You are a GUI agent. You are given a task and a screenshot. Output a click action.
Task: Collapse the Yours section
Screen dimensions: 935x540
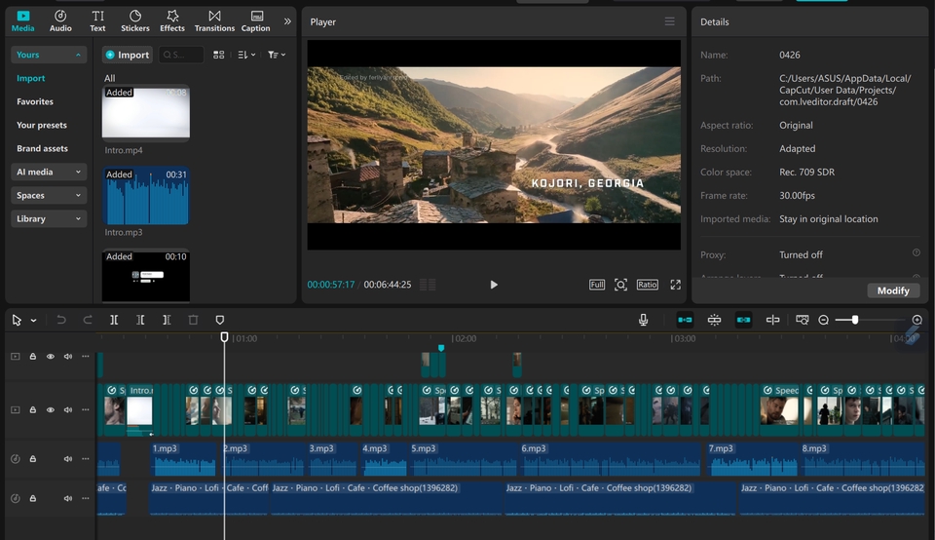coord(49,55)
